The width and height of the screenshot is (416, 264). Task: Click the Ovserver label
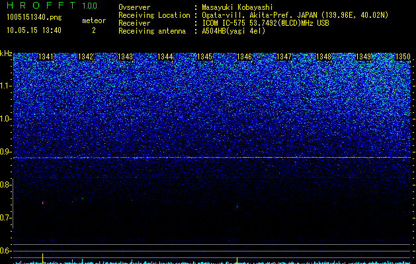[134, 7]
